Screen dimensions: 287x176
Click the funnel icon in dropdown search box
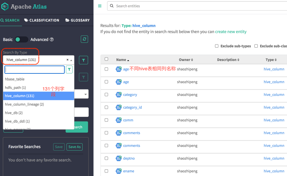69,69
